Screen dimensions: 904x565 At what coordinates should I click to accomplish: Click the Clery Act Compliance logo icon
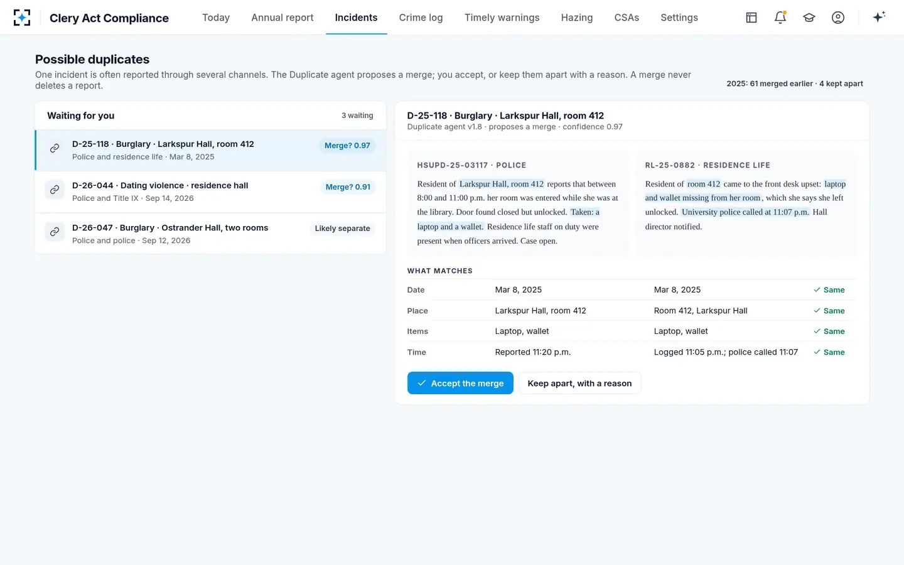[22, 18]
